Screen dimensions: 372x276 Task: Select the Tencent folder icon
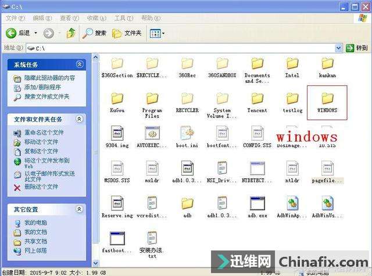(x=257, y=98)
